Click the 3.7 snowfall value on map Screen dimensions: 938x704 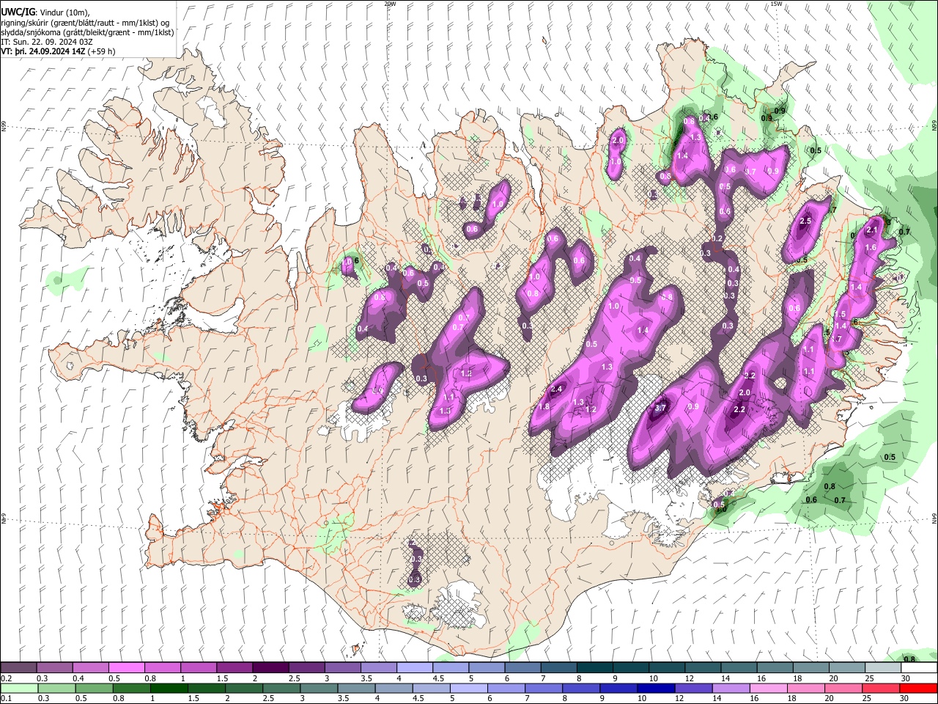pyautogui.click(x=660, y=408)
